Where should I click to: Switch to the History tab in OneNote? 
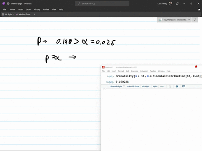37,10
